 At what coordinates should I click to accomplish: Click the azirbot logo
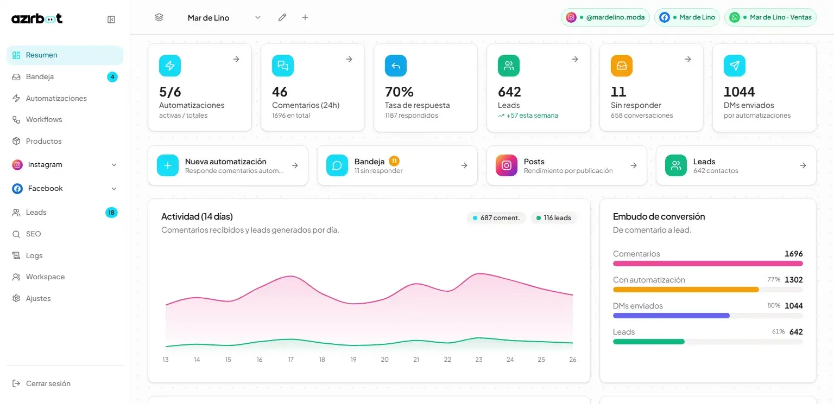pyautogui.click(x=37, y=18)
